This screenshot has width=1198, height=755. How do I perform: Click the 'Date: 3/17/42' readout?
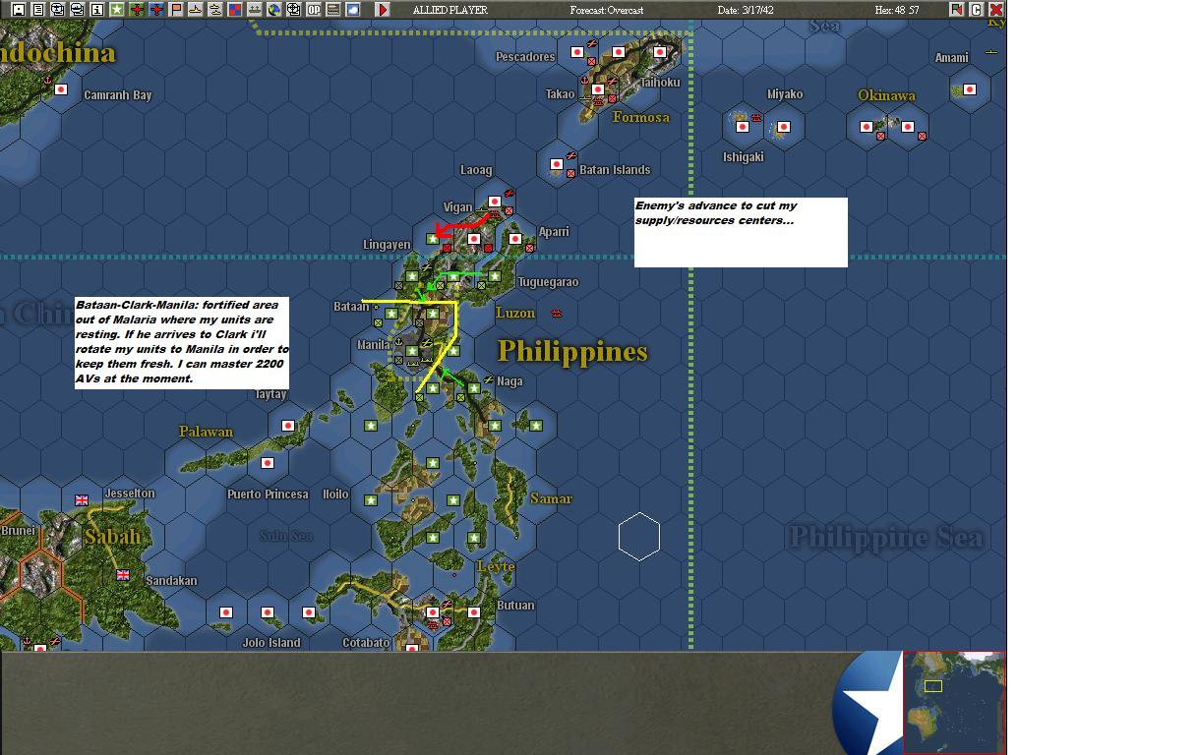pos(746,10)
